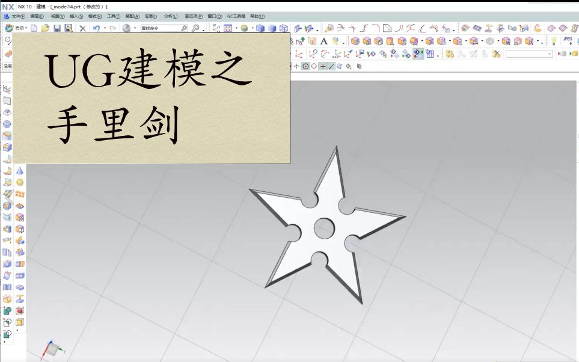Image resolution: width=579 pixels, height=362 pixels.
Task: Expand dropdown next to the shell sphere icon
Action: point(135,28)
